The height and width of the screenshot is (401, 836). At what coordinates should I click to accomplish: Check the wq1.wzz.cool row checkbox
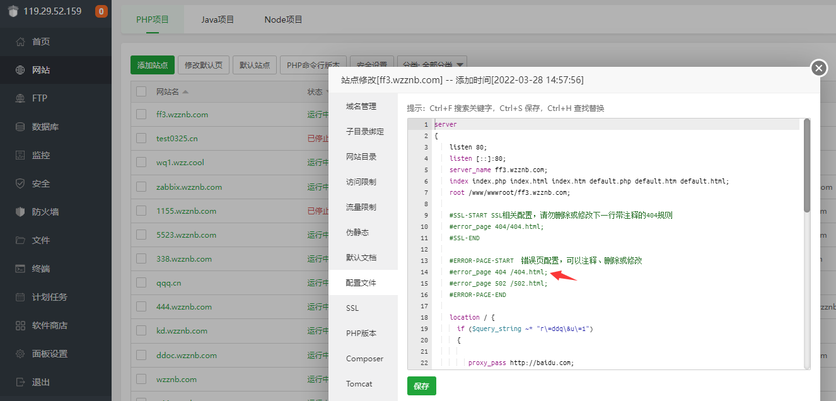pyautogui.click(x=141, y=162)
